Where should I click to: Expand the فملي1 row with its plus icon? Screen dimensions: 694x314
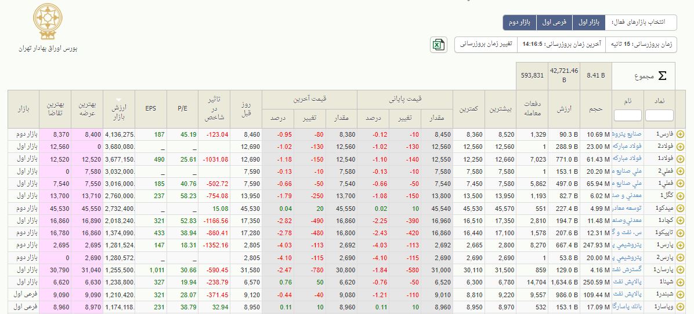pos(680,184)
